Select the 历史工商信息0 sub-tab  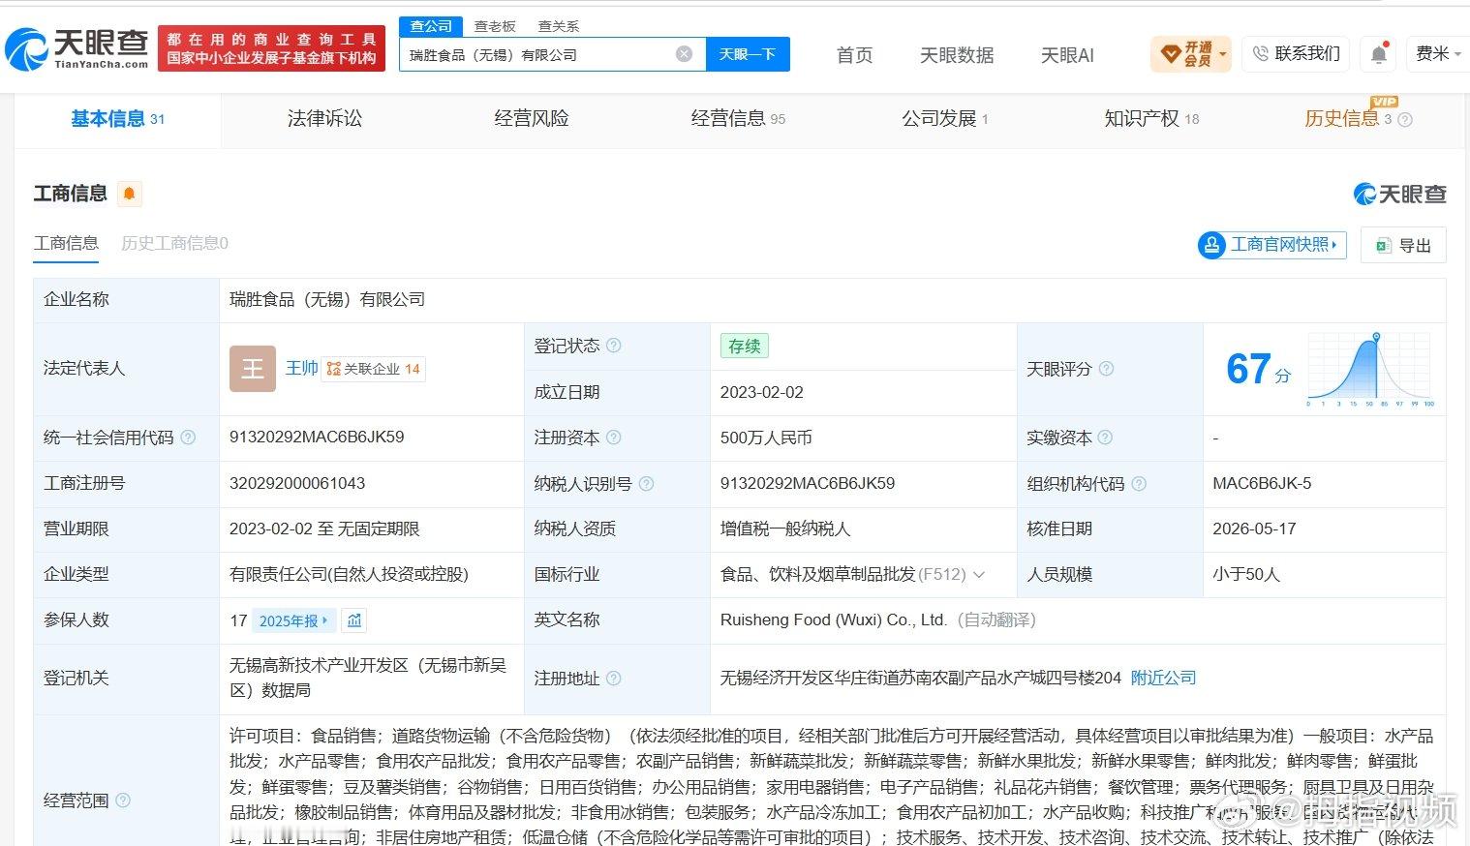point(174,243)
